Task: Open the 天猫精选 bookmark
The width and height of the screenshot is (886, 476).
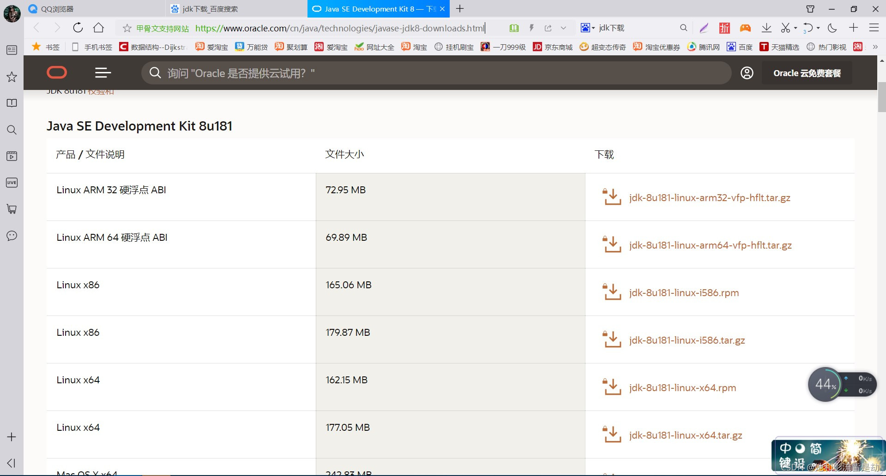Action: point(779,47)
